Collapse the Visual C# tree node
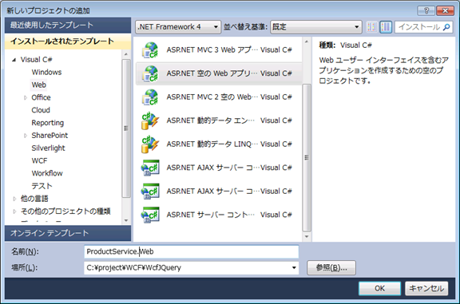The height and width of the screenshot is (304, 460). 14,60
